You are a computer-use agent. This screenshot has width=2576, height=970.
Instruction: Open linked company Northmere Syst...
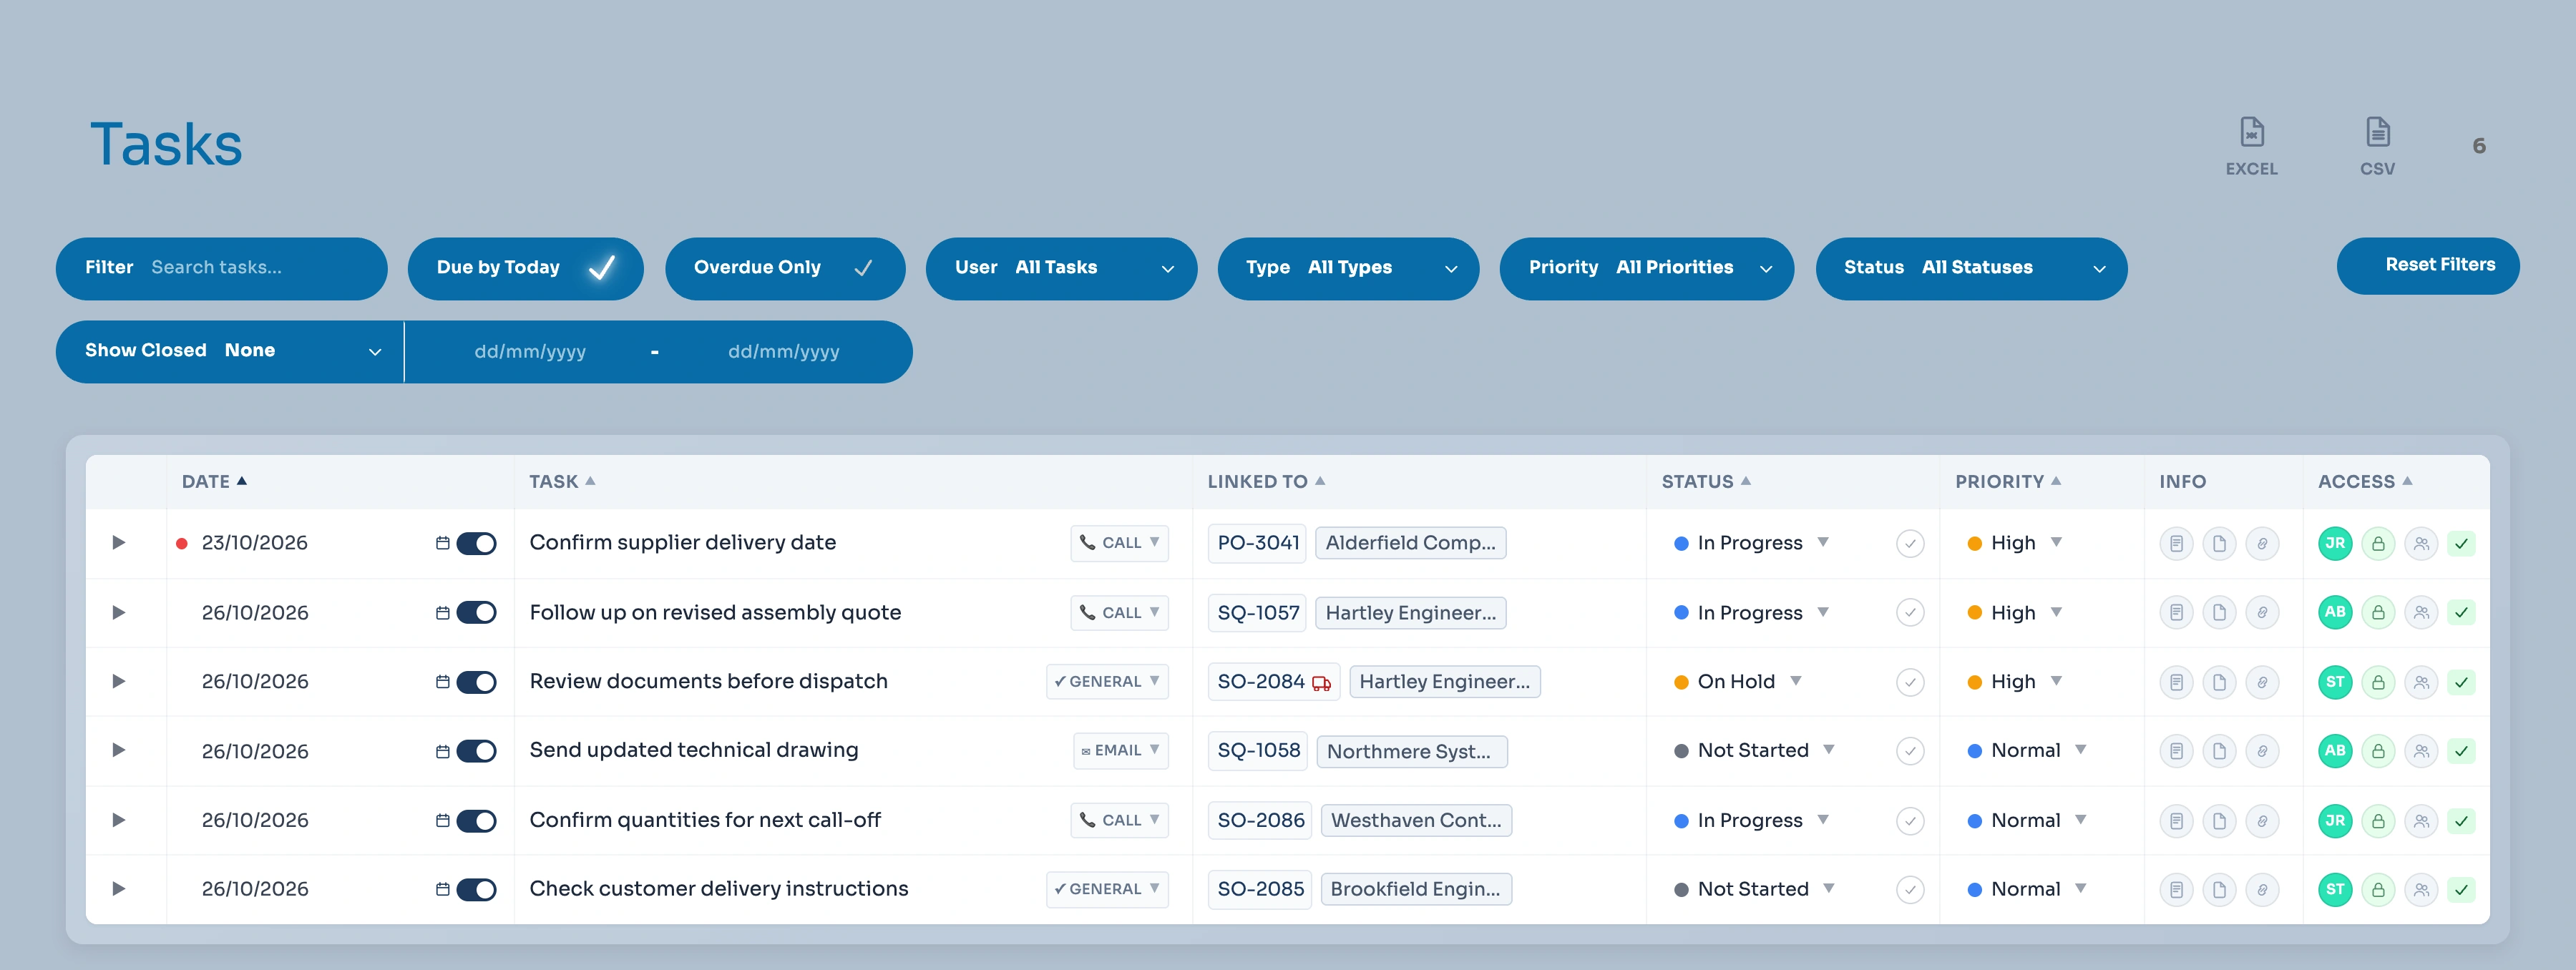(1411, 752)
